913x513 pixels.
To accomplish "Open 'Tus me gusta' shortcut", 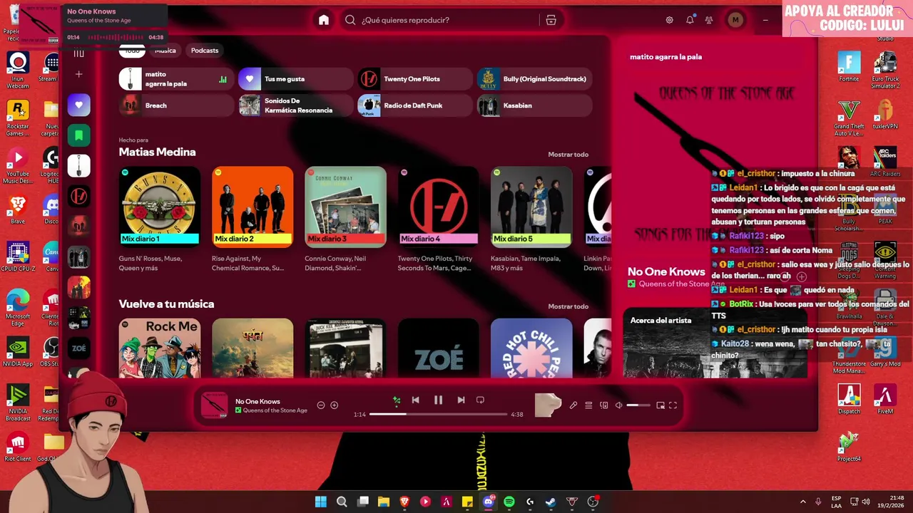I will tap(295, 79).
